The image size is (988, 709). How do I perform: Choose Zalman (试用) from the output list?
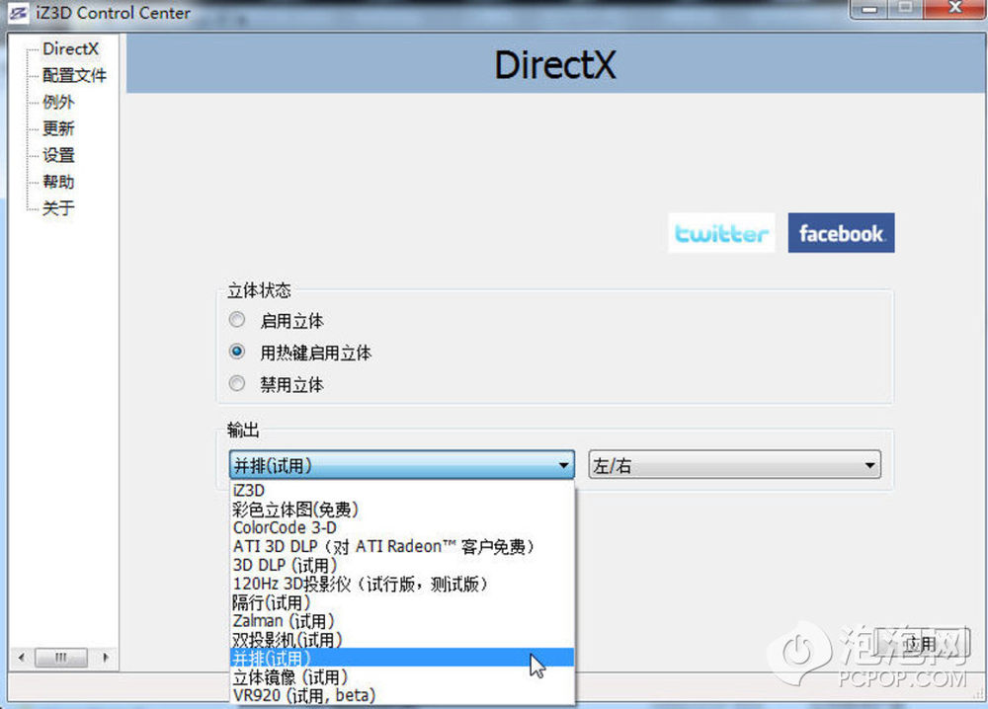(x=402, y=621)
